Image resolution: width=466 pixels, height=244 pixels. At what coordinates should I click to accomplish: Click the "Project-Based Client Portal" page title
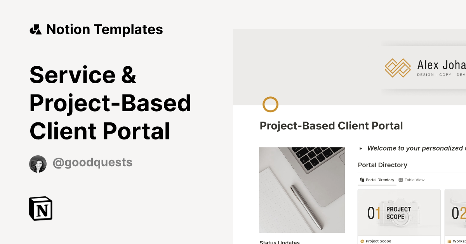click(331, 125)
